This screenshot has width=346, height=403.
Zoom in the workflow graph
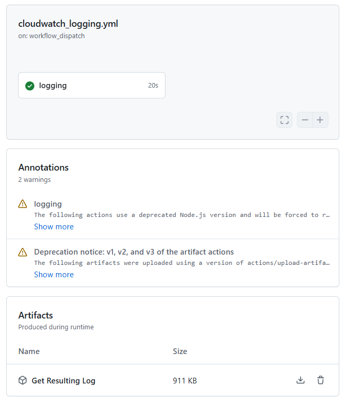click(x=320, y=120)
